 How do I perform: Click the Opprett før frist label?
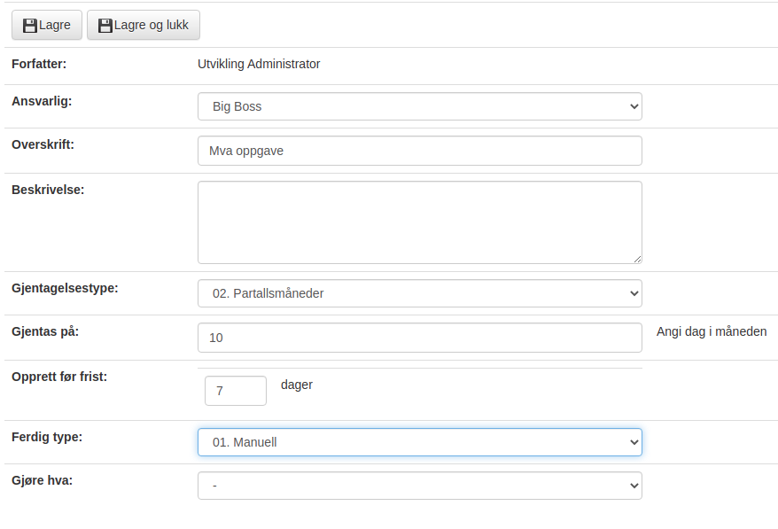click(x=59, y=377)
